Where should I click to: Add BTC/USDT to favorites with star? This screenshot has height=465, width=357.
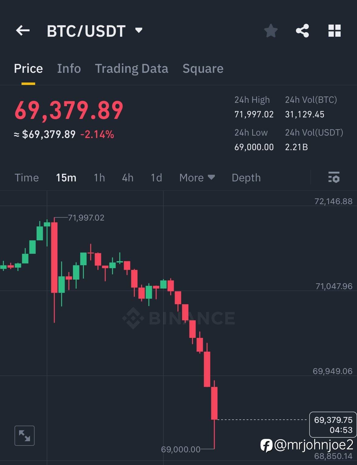(271, 31)
